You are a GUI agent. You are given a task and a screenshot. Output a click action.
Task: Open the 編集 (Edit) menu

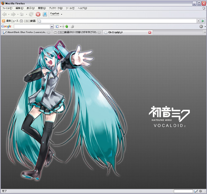[x=19, y=8]
